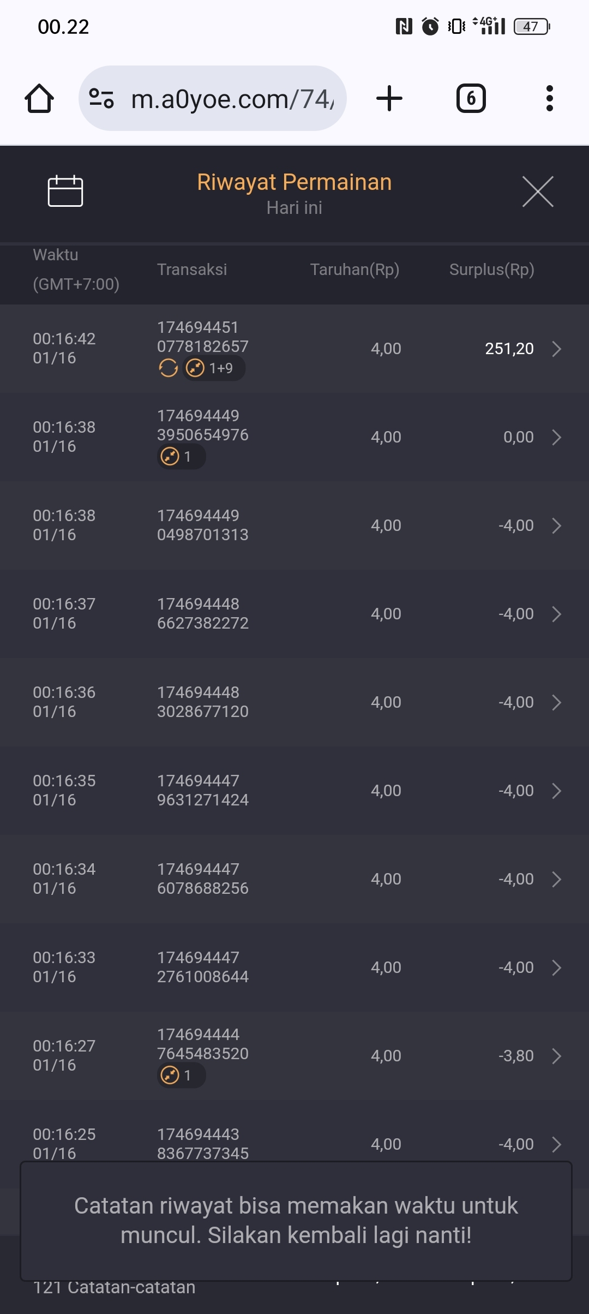Image resolution: width=589 pixels, height=1314 pixels.
Task: Open the calendar date picker icon
Action: pos(65,191)
